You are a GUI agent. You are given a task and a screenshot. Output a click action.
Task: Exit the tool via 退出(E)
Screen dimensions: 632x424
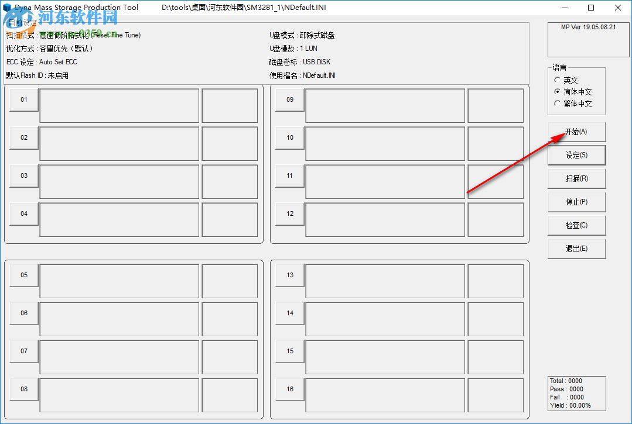pyautogui.click(x=576, y=249)
